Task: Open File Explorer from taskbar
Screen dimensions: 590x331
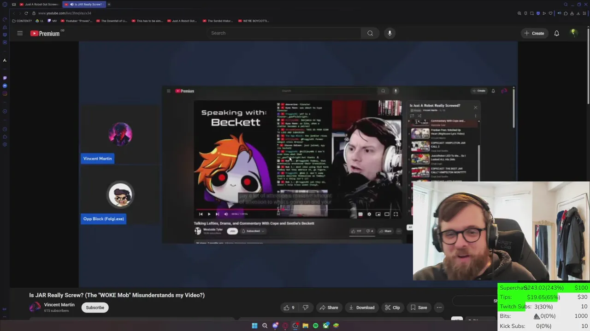Action: [305, 325]
